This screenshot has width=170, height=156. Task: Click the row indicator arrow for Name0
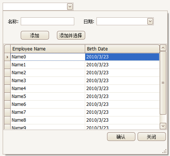point(7,57)
